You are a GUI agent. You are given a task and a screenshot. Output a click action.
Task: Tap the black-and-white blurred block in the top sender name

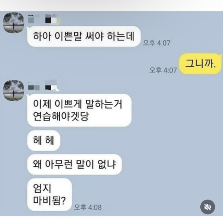click(x=53, y=19)
